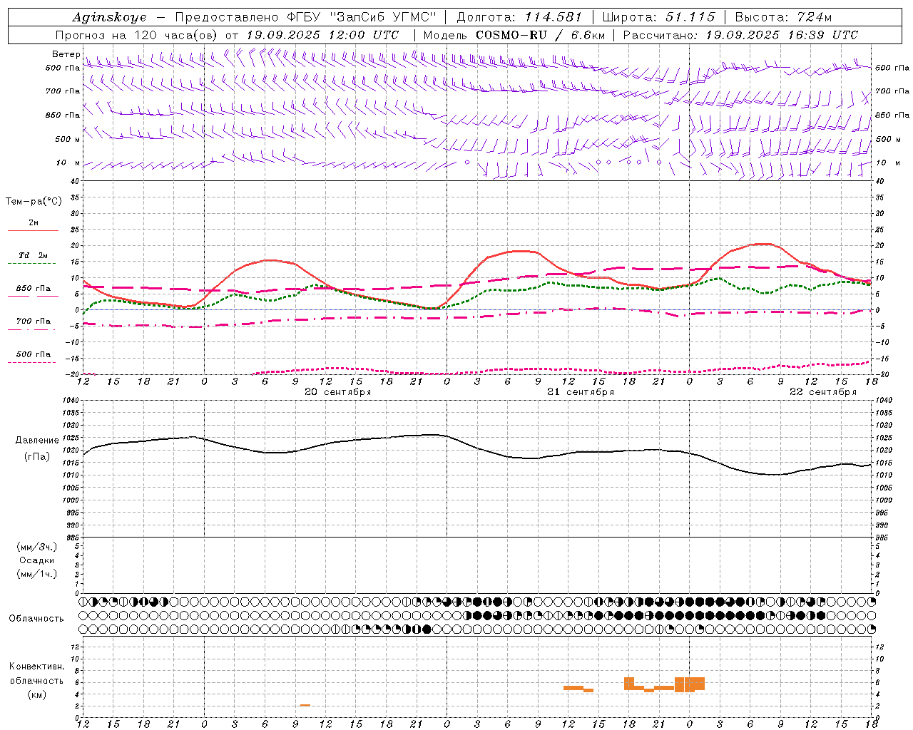Click the "Тем-ра(°C)" temperature panel label
This screenshot has height=730, width=913.
click(34, 202)
